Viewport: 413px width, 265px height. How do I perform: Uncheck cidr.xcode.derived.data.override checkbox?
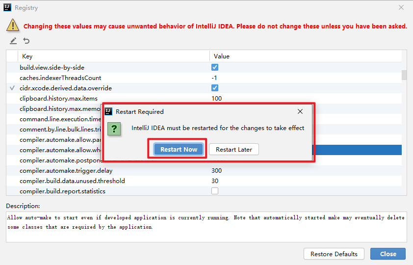point(215,88)
